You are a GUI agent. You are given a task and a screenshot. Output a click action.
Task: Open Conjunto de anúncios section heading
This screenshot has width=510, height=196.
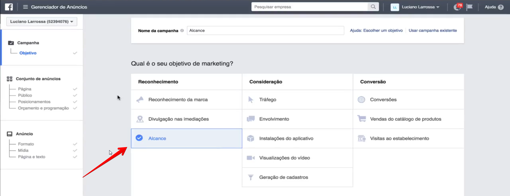[x=38, y=79]
